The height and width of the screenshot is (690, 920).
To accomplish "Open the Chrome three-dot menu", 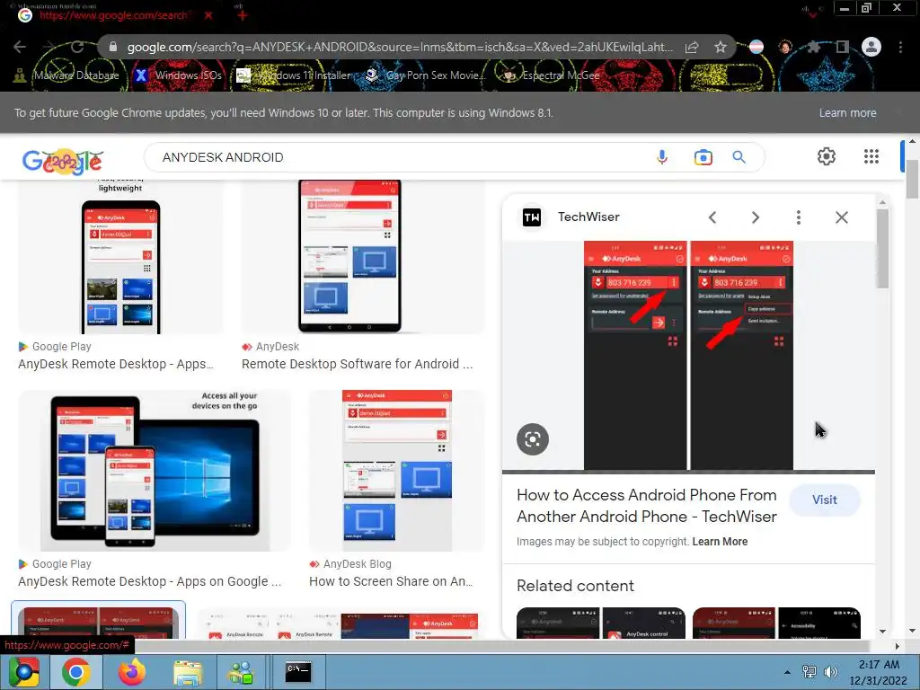I will pos(900,47).
